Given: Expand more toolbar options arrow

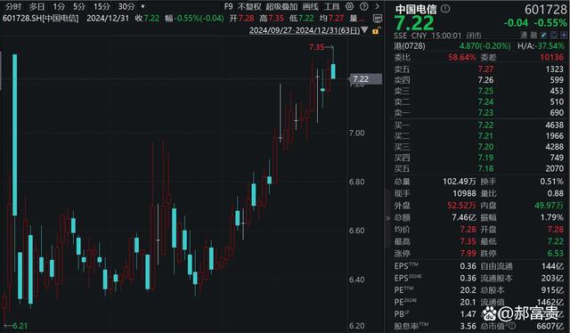Looking at the screenshot, I should click(x=378, y=6).
